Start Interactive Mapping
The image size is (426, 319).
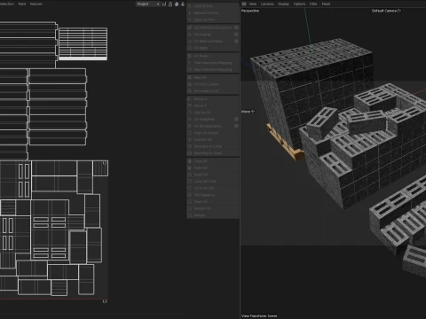coord(213,63)
